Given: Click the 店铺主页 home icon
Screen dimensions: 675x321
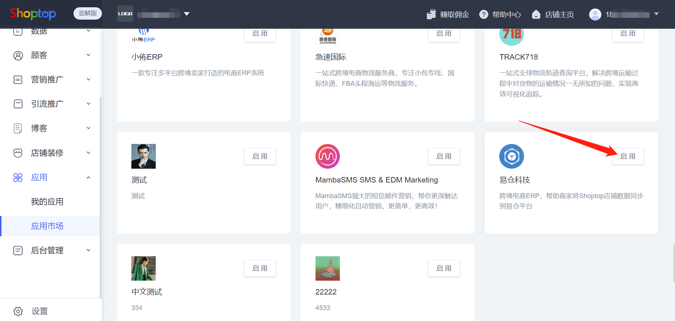Looking at the screenshot, I should pyautogui.click(x=536, y=15).
